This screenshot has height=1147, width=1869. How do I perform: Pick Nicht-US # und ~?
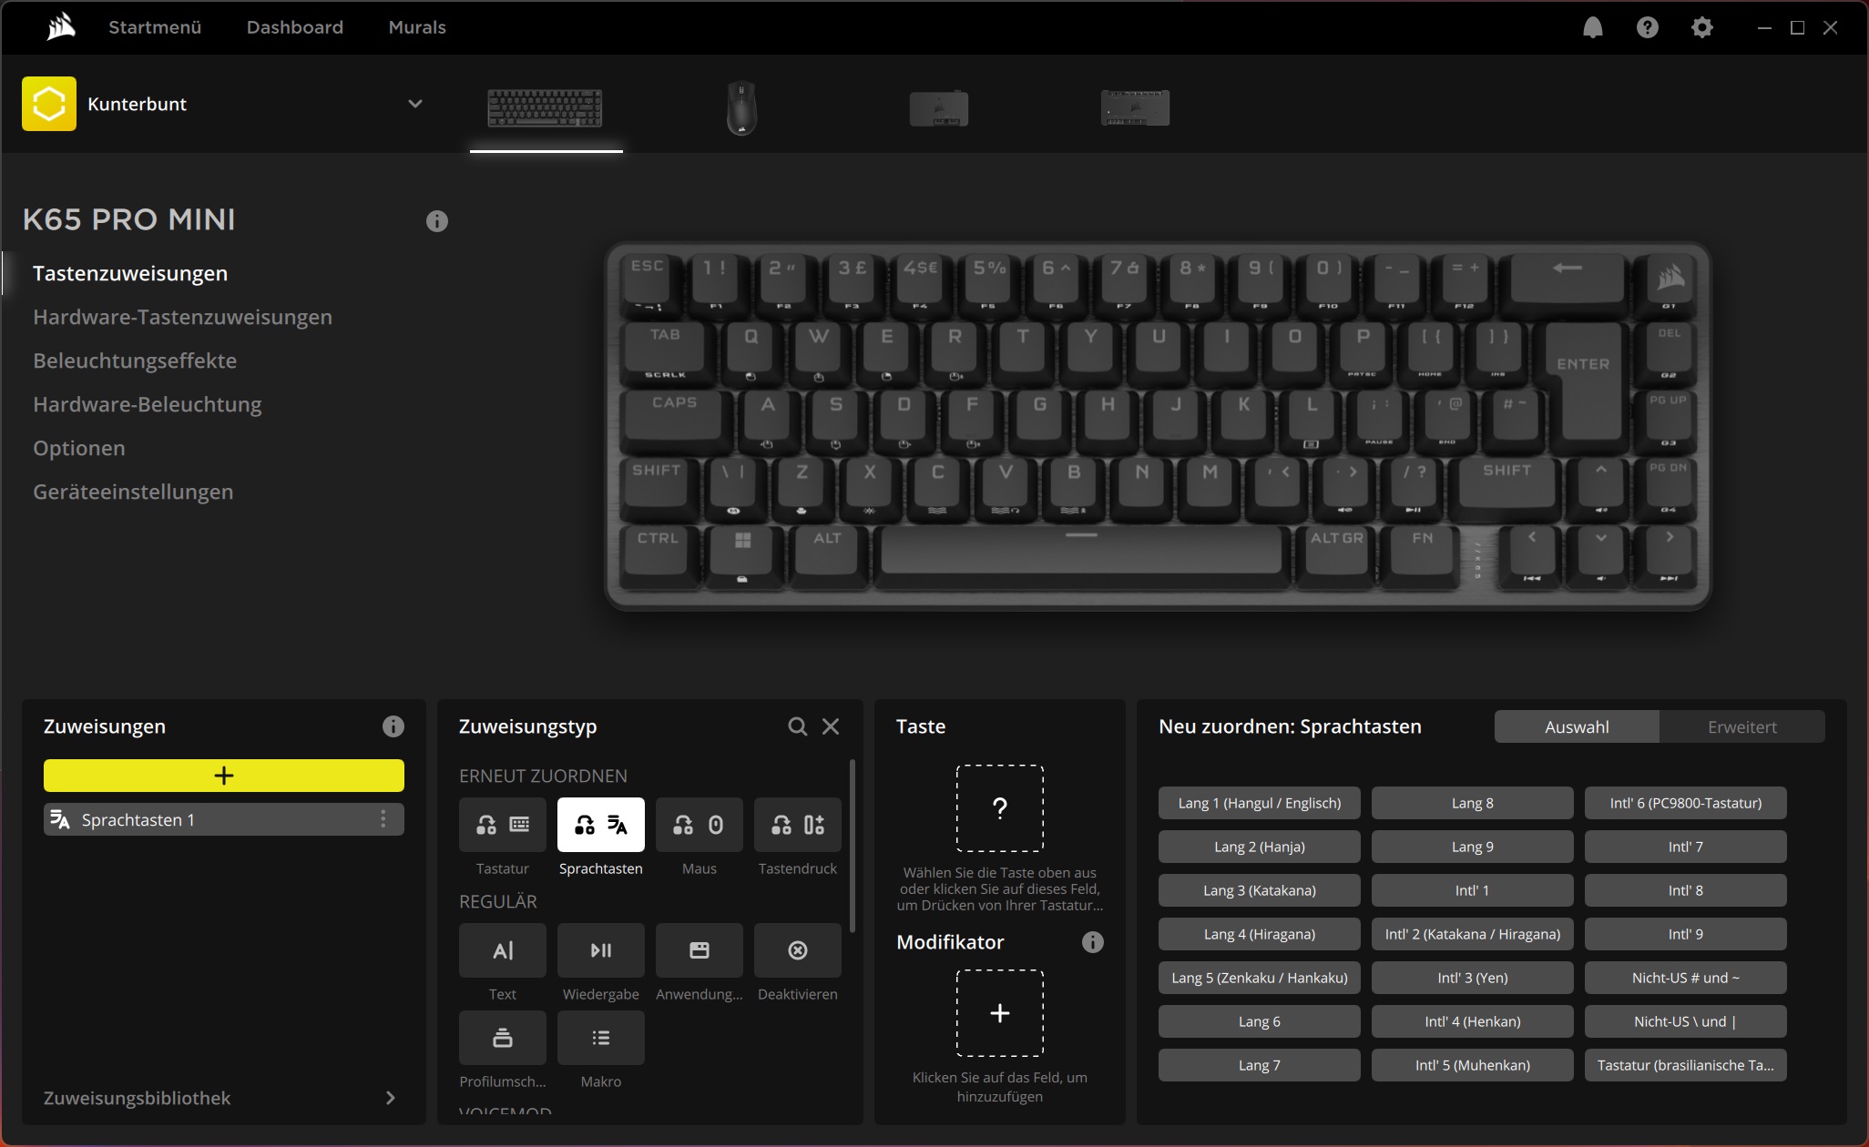click(1686, 978)
